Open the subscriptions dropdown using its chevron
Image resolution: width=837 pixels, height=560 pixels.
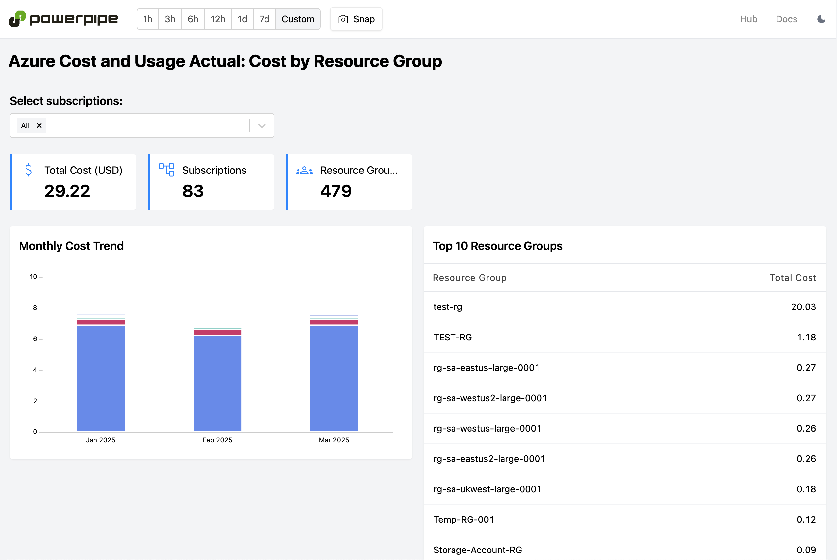[x=261, y=125]
